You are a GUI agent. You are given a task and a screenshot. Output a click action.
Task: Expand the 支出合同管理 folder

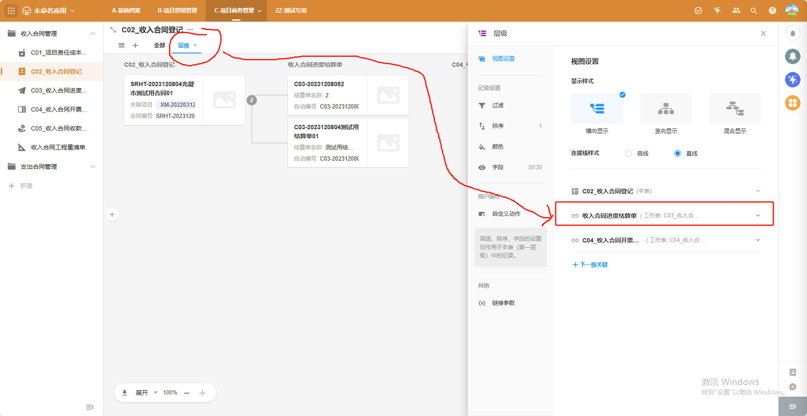[92, 167]
